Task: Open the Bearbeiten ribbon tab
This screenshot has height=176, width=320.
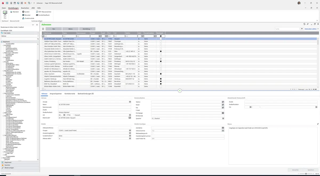Action: [25, 8]
